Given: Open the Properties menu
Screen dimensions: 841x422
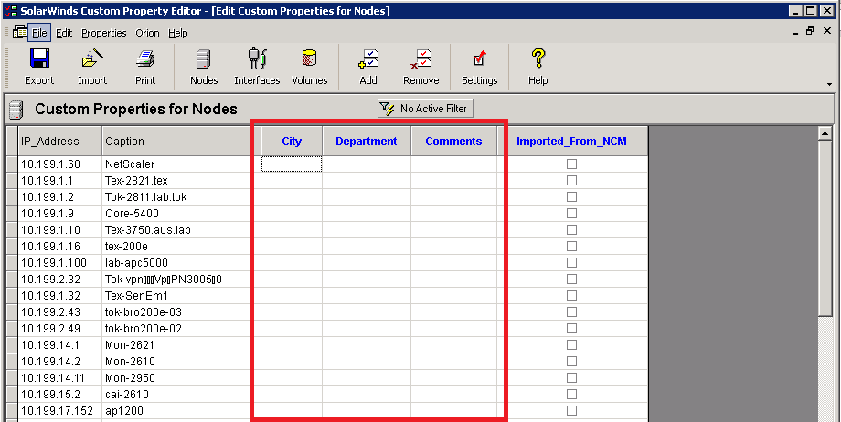Looking at the screenshot, I should [x=104, y=33].
